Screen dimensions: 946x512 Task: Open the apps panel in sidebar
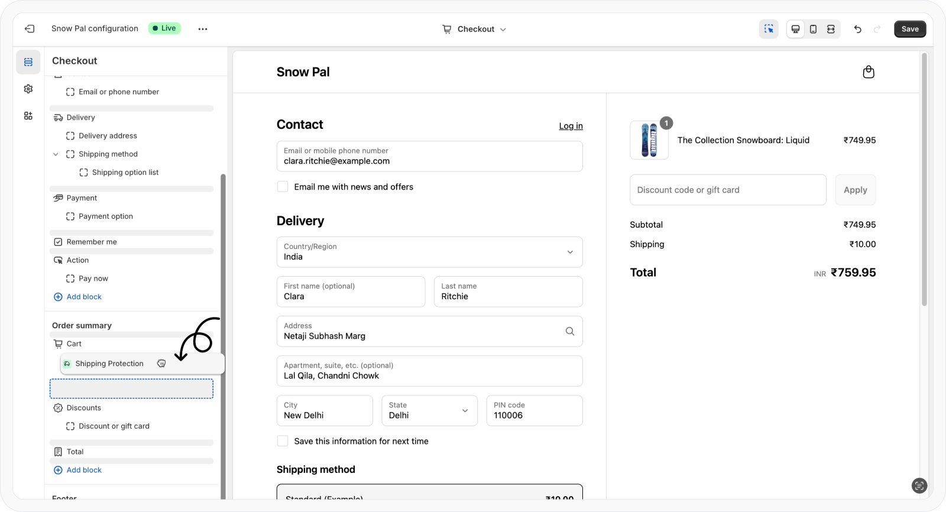click(28, 116)
